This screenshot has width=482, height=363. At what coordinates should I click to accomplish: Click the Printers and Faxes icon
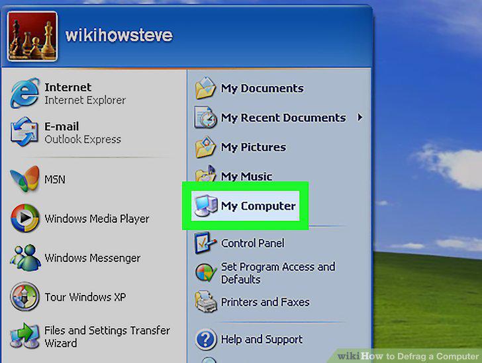[206, 302]
